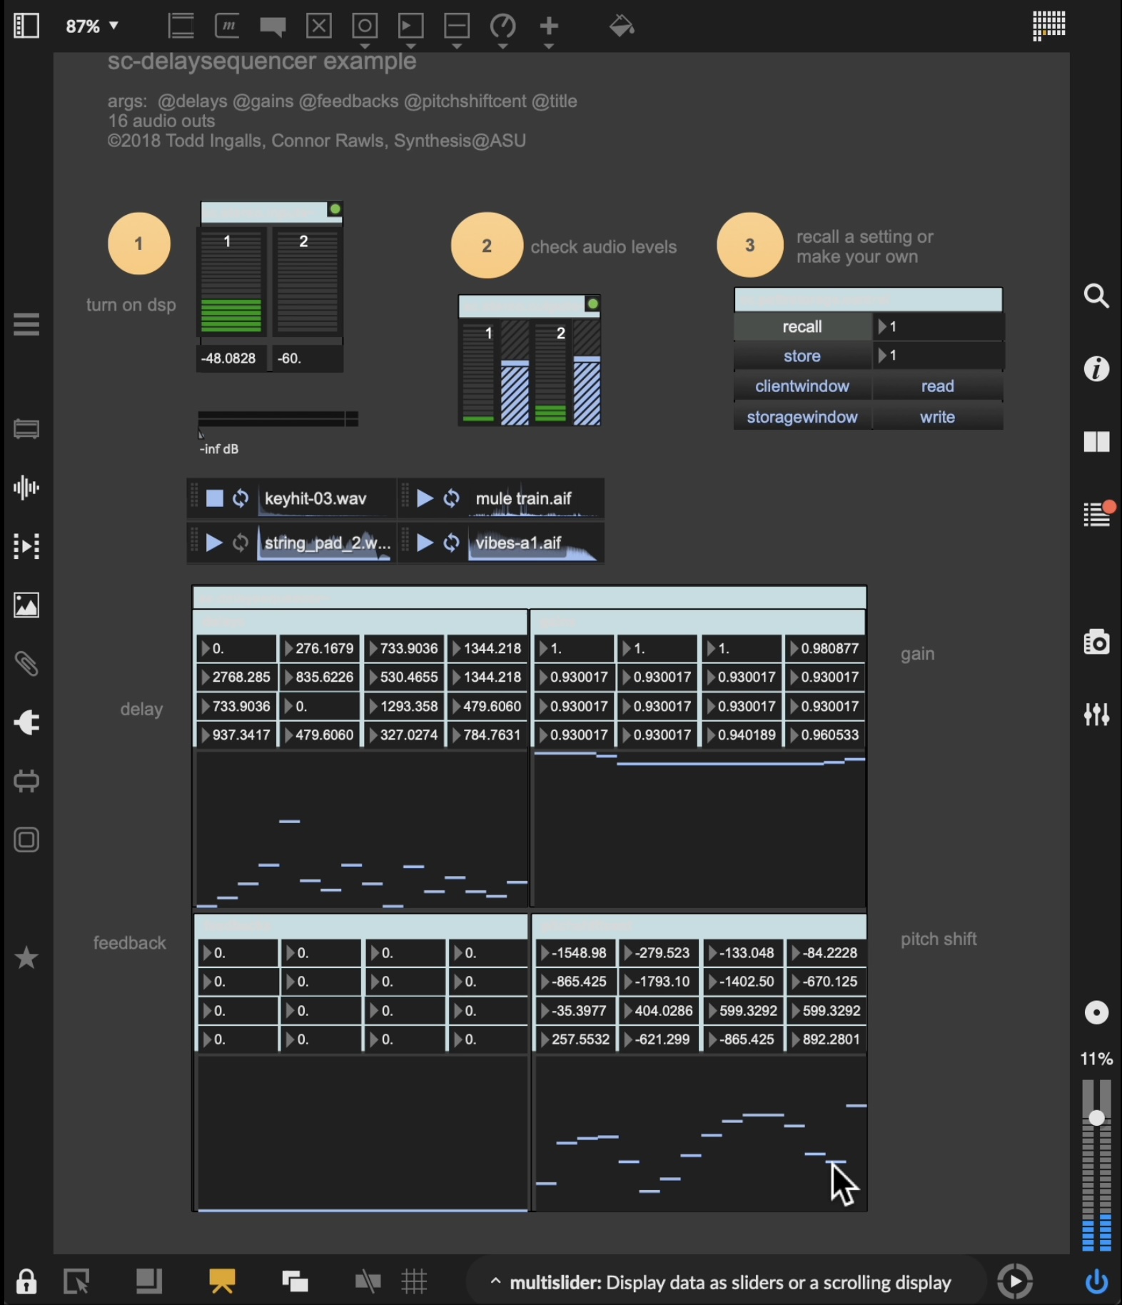Click the patcher lock icon
Image resolution: width=1122 pixels, height=1305 pixels.
click(26, 1282)
